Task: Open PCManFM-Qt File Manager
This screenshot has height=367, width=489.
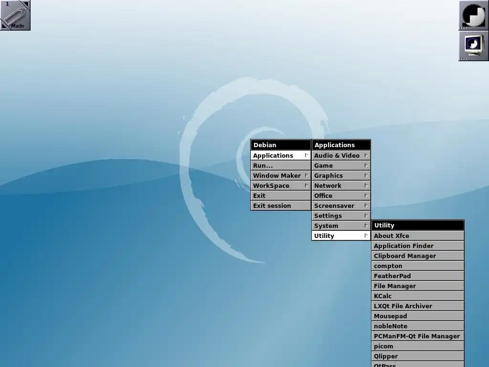Action: click(x=417, y=336)
